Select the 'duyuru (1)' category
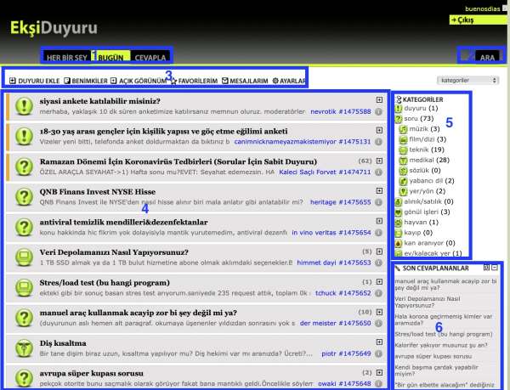 421,108
